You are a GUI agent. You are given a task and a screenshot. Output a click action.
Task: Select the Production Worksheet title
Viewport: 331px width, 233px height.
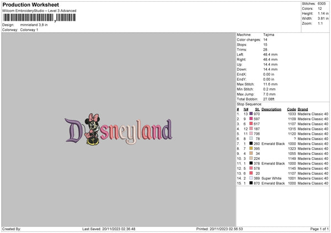click(30, 4)
